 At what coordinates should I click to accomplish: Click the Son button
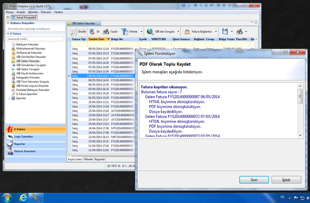pos(254,180)
